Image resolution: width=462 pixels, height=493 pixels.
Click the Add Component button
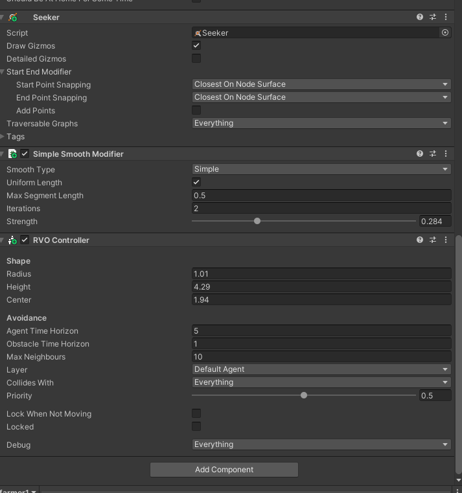tap(224, 470)
